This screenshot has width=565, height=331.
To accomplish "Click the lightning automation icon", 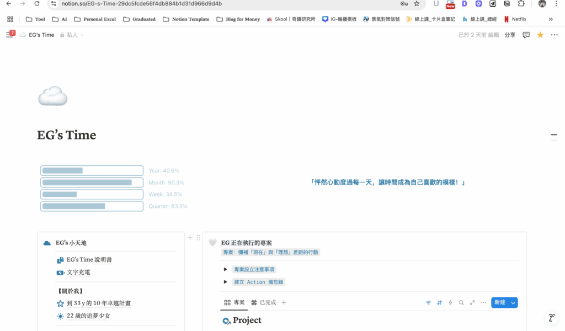I will click(450, 302).
